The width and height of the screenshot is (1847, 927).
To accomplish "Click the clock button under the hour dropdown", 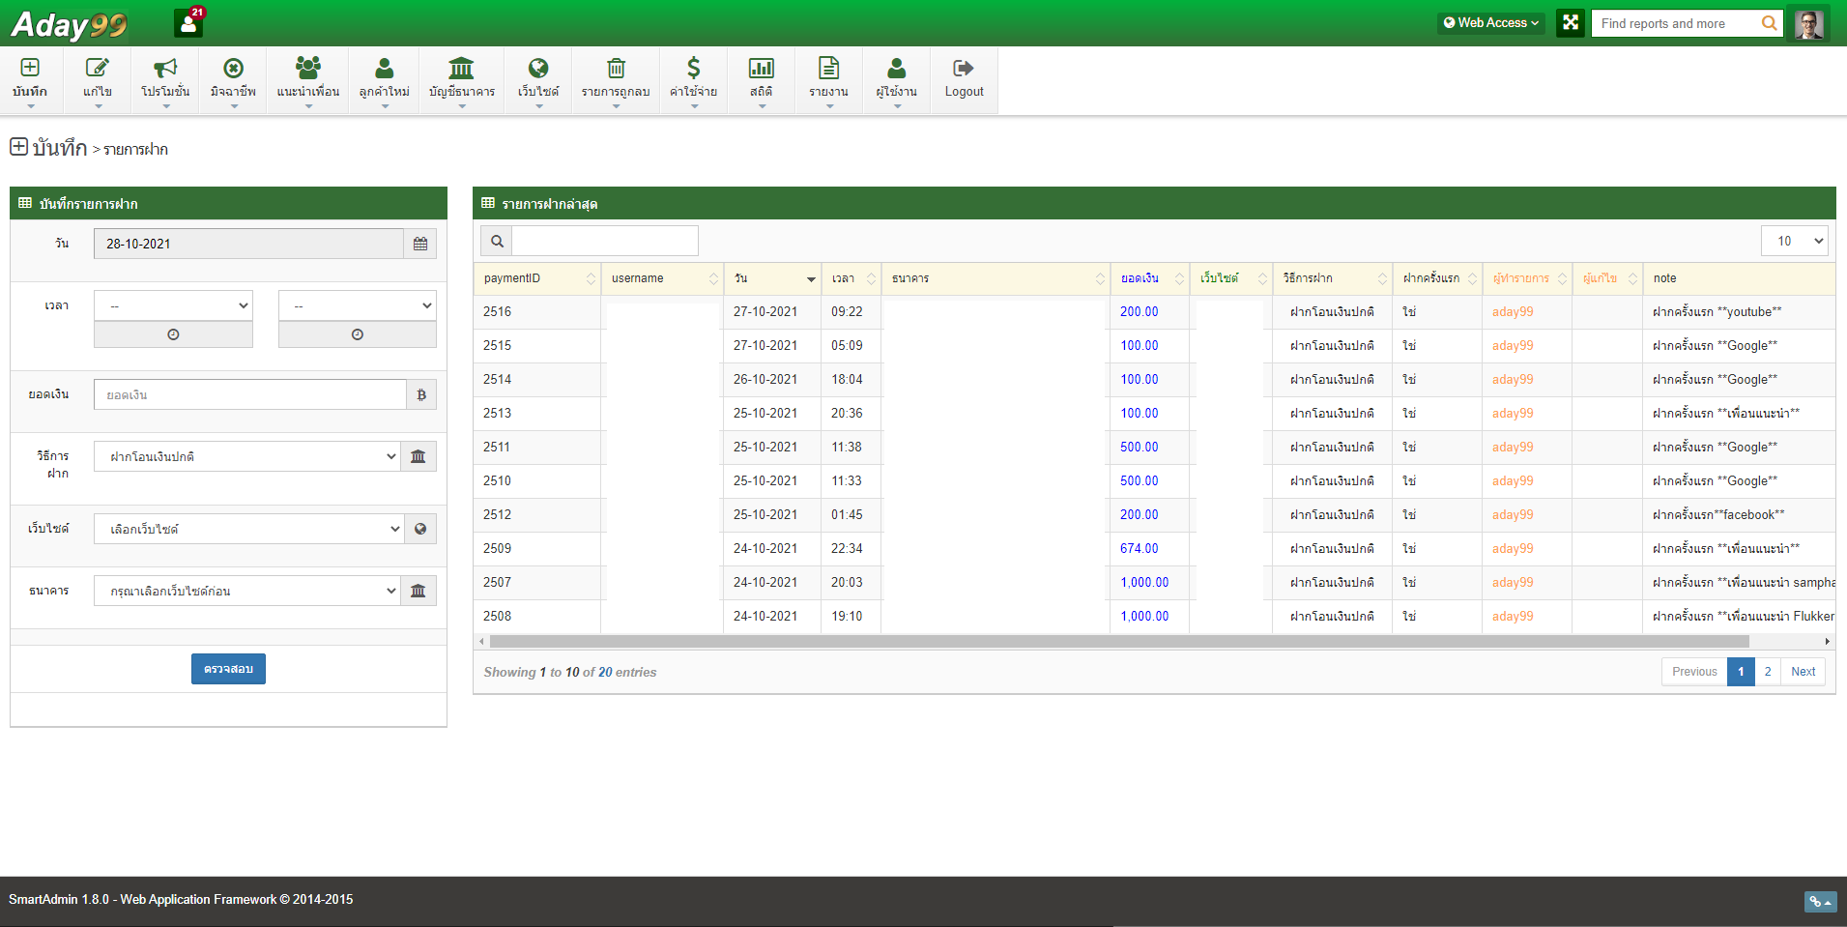I will click(173, 334).
